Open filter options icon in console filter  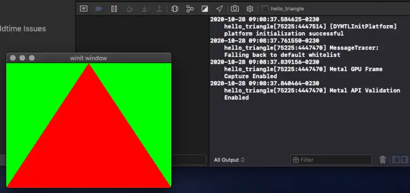point(296,160)
